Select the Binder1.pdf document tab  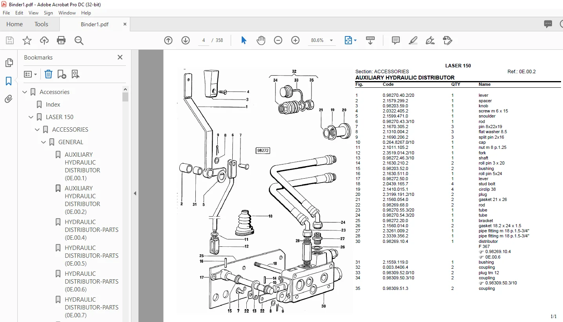click(x=95, y=24)
